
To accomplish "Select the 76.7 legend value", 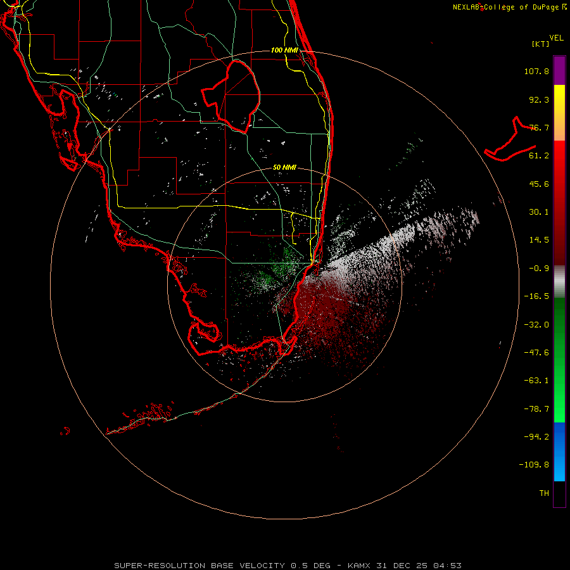I will pyautogui.click(x=539, y=127).
